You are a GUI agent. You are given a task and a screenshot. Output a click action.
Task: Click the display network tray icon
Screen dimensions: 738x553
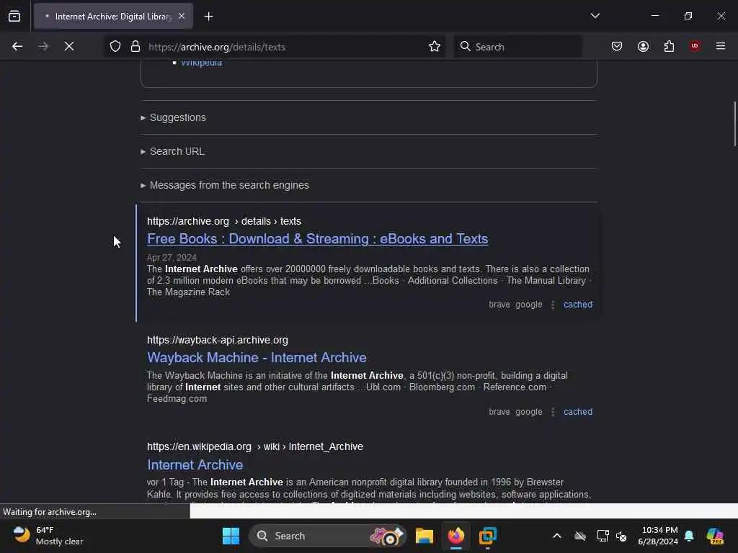coord(603,536)
